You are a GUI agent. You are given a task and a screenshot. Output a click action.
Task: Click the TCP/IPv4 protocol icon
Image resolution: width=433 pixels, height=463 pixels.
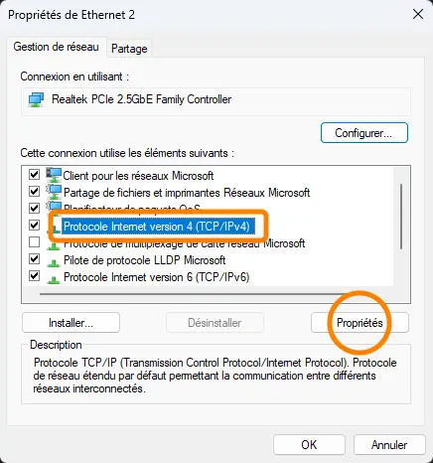[x=56, y=228]
